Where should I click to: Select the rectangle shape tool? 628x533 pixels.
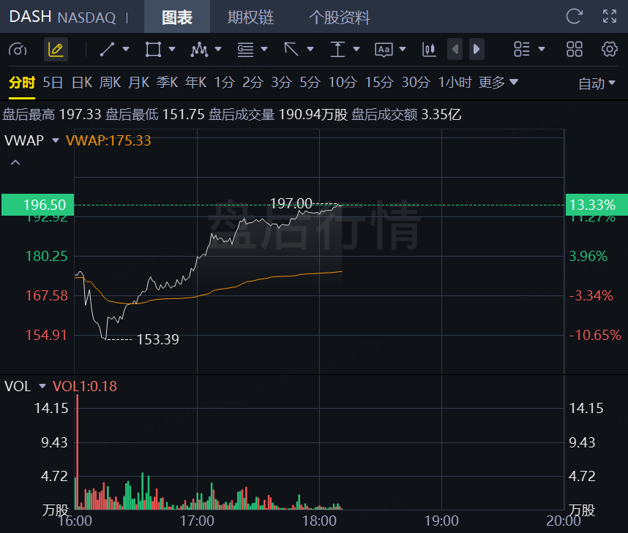click(x=153, y=50)
